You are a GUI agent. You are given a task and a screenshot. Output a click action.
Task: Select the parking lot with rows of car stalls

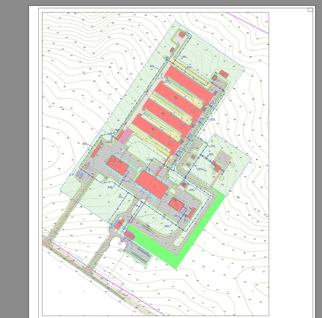point(140,255)
